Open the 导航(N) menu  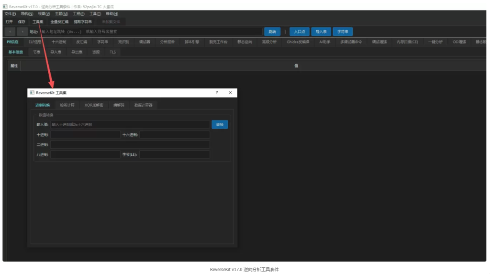27,14
